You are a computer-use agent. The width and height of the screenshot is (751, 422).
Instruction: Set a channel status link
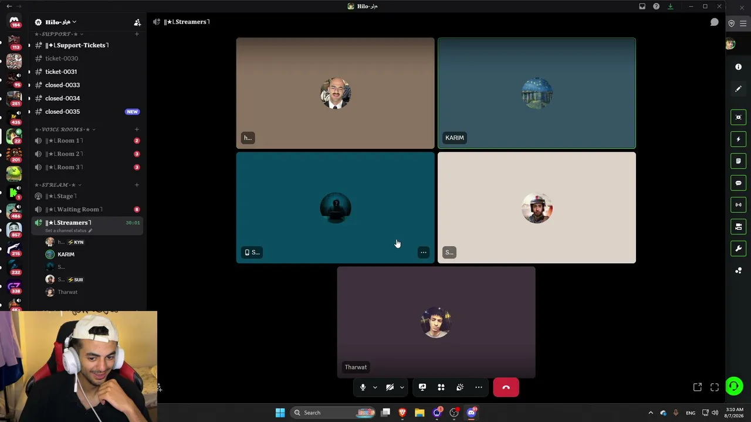(x=69, y=230)
